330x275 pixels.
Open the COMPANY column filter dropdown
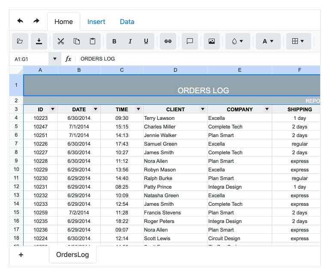(x=267, y=109)
